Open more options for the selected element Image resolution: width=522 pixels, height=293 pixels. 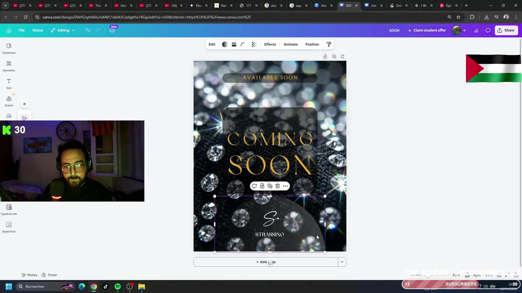point(285,186)
